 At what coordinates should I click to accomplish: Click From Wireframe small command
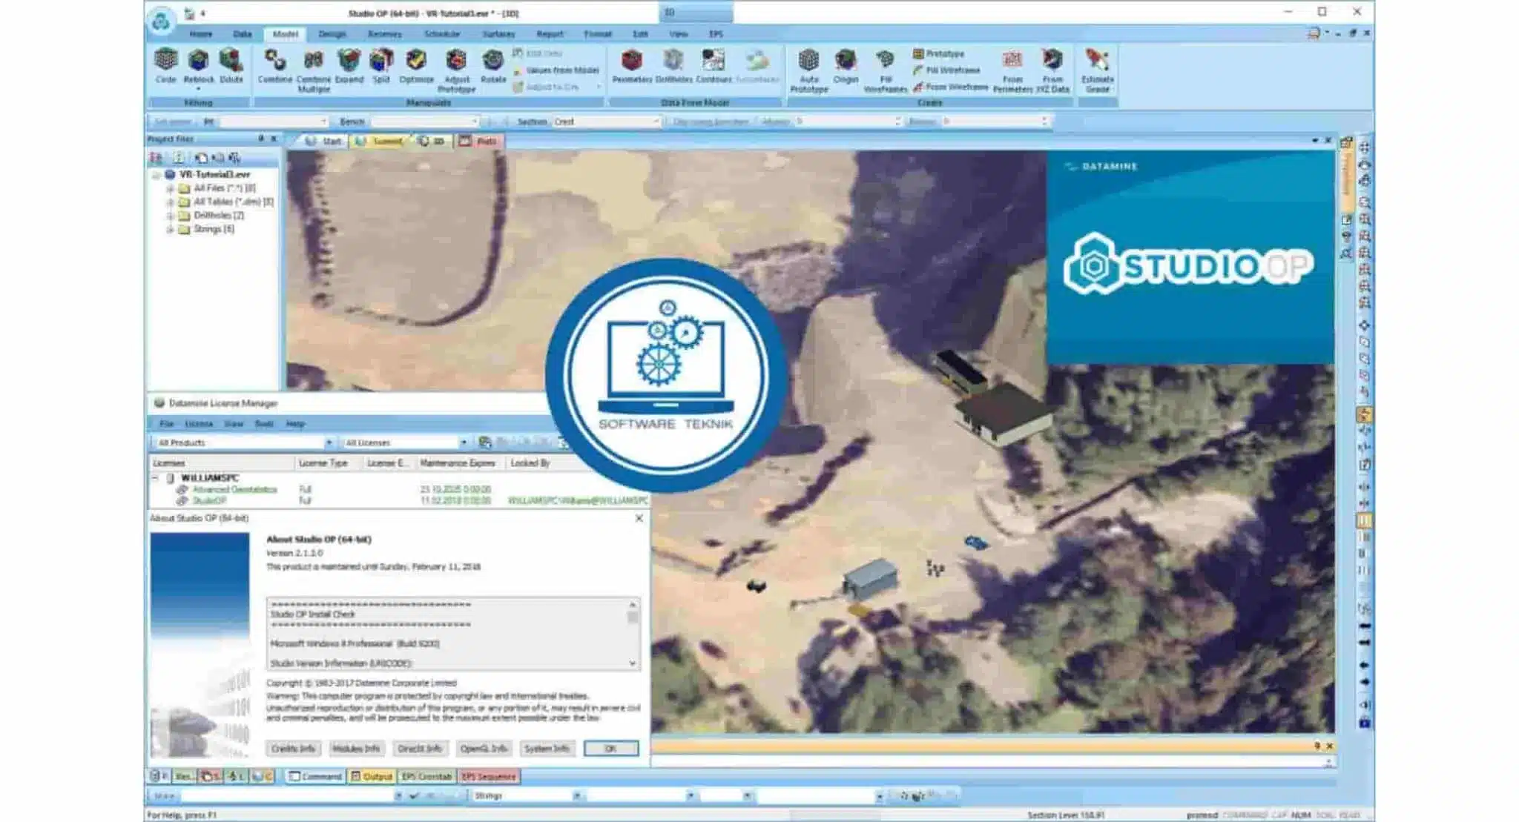click(950, 87)
